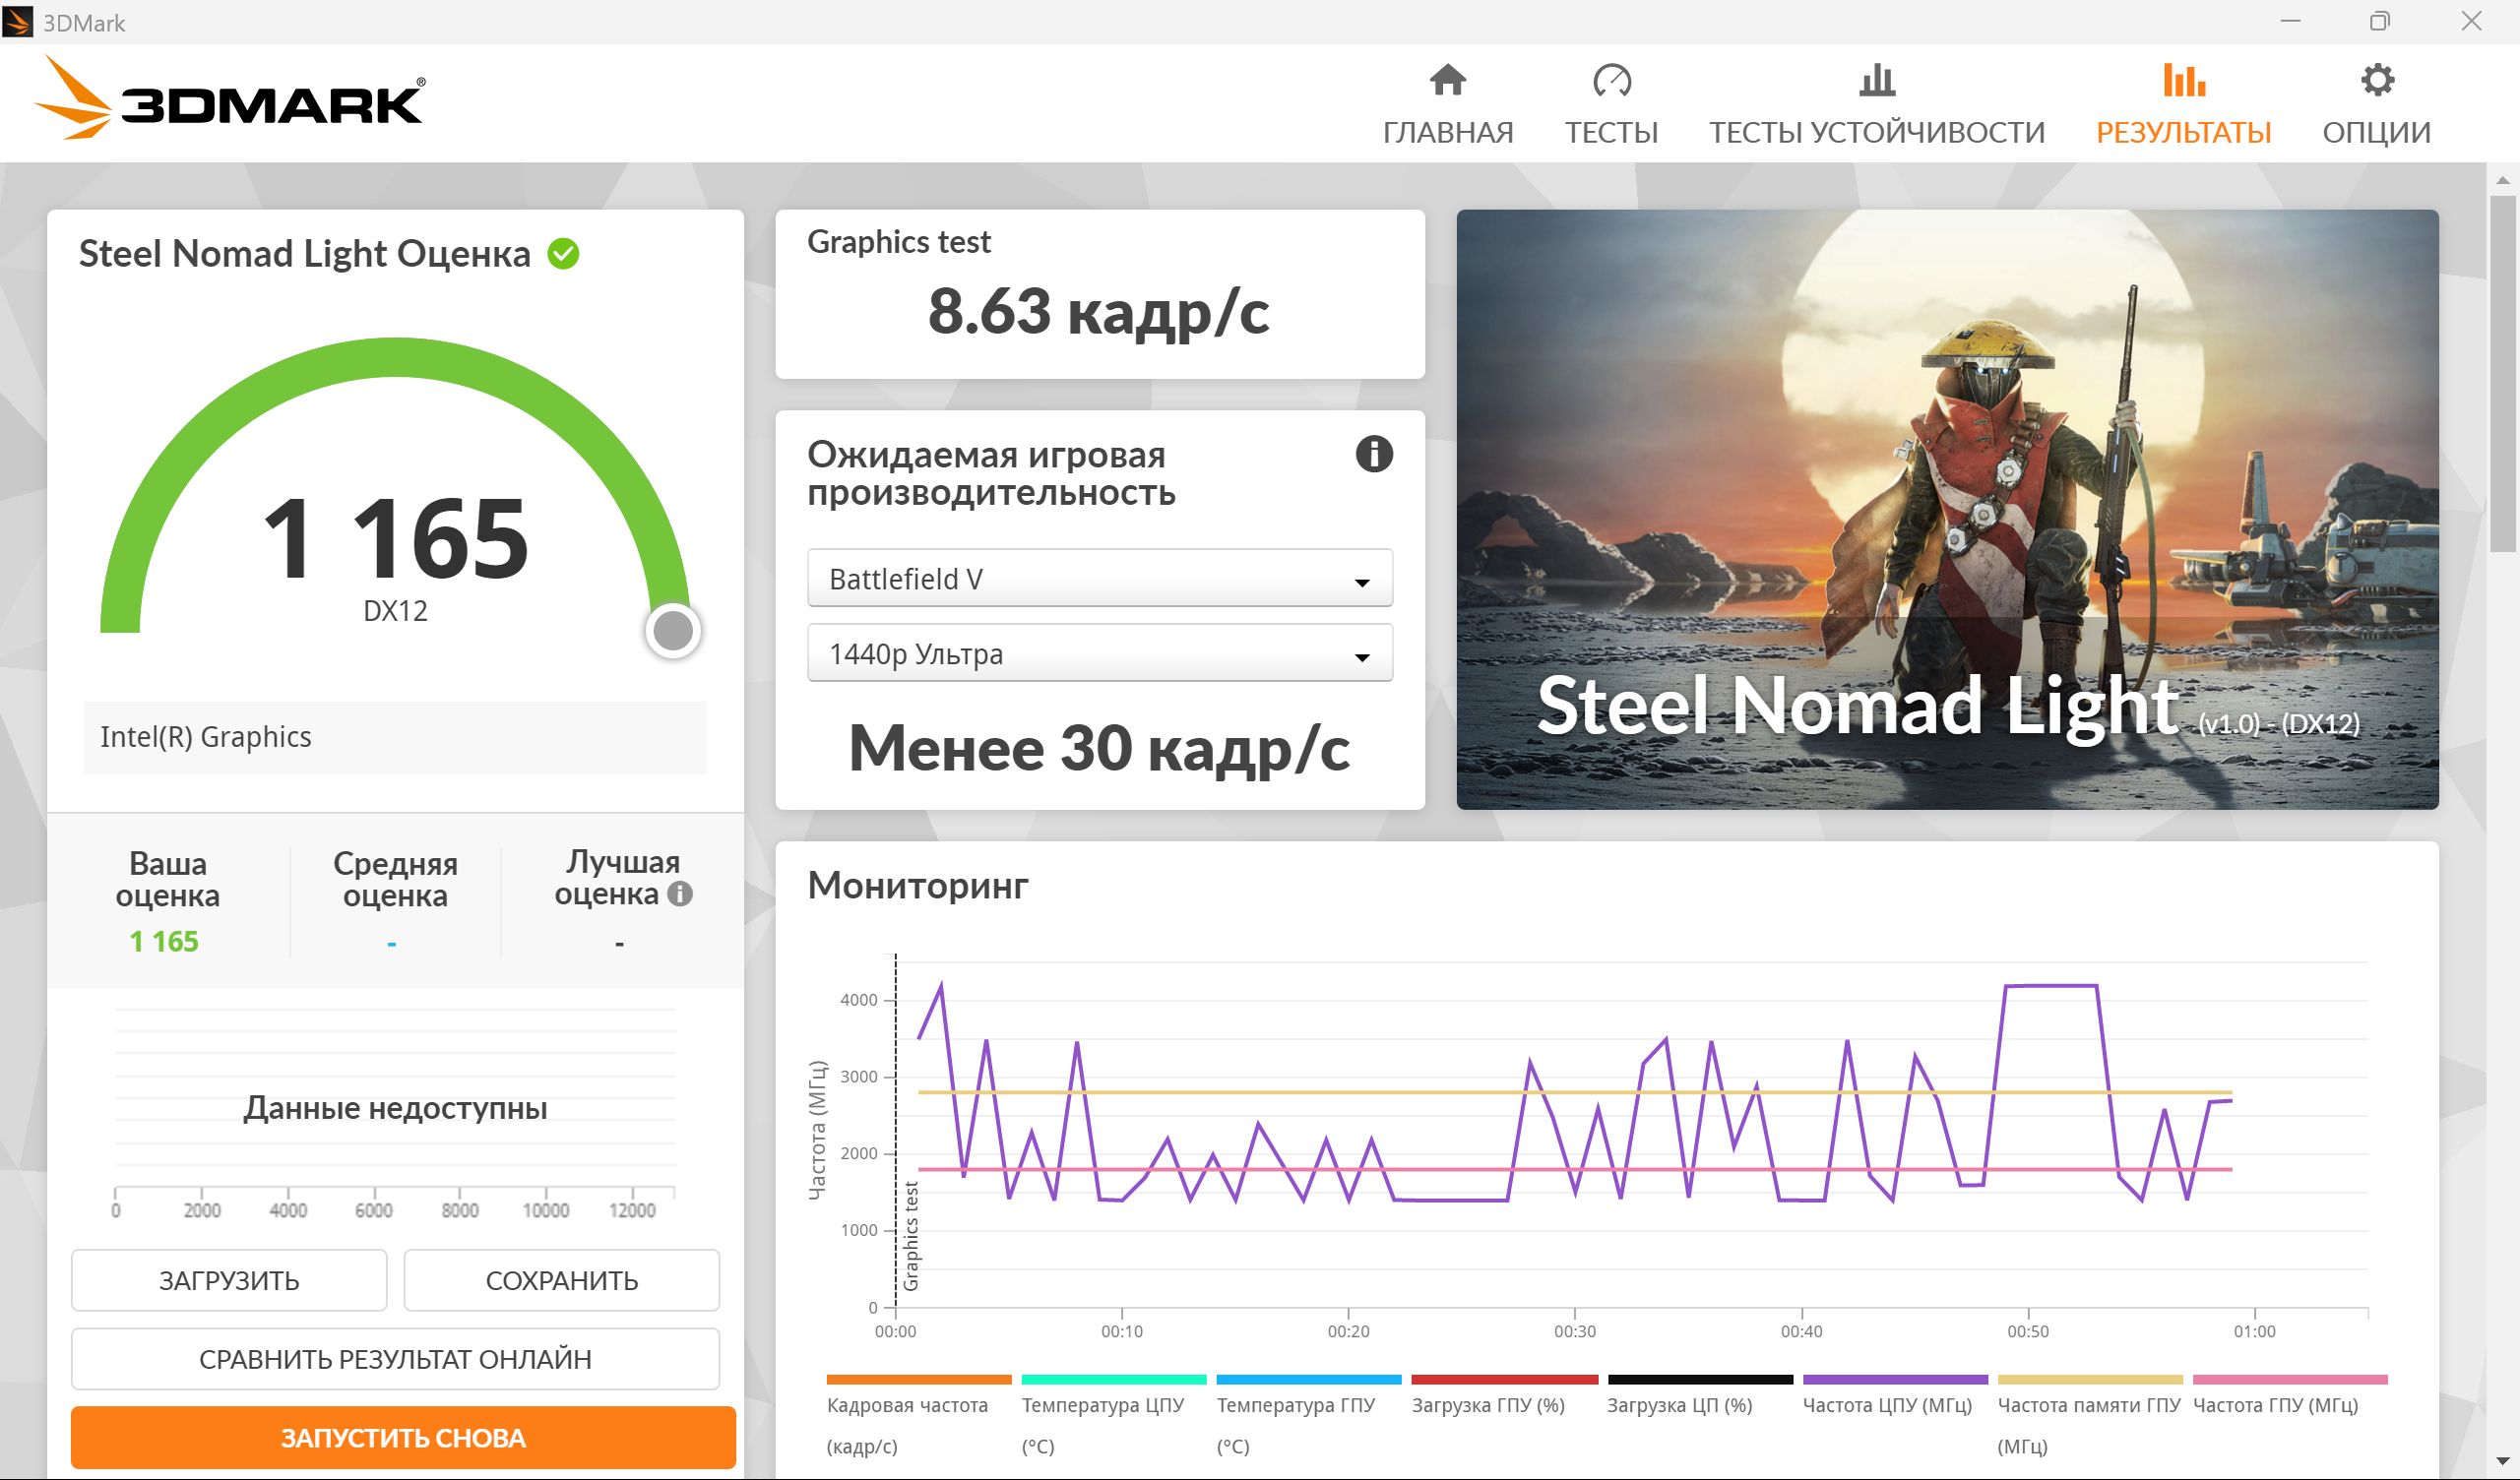
Task: Open the ТЕСТЫ УСТОЙЧИВОСТИ tab
Action: (x=1876, y=132)
